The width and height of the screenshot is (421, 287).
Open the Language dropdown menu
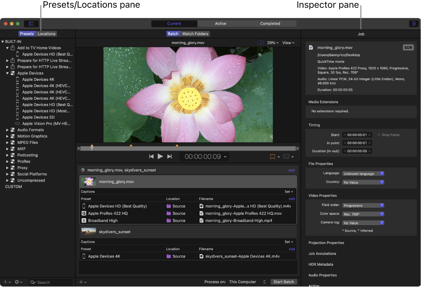[363, 174]
